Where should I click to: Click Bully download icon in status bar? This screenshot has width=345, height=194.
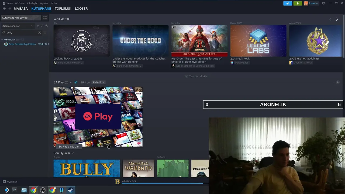click(117, 182)
